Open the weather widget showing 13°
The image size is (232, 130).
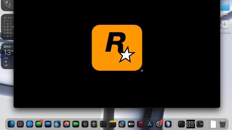tap(7, 56)
